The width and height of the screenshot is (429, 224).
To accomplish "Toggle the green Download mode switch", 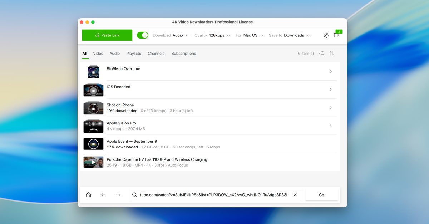I will [x=143, y=35].
